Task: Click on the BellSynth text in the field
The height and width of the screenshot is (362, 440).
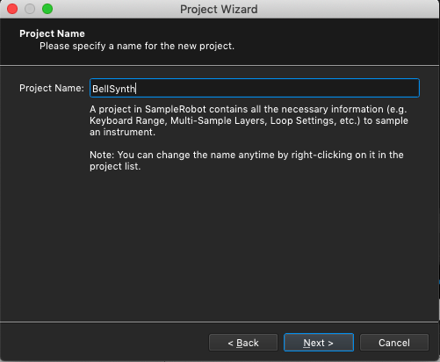Action: (x=113, y=89)
